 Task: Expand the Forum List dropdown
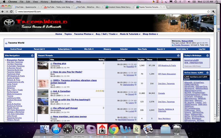click(39, 49)
